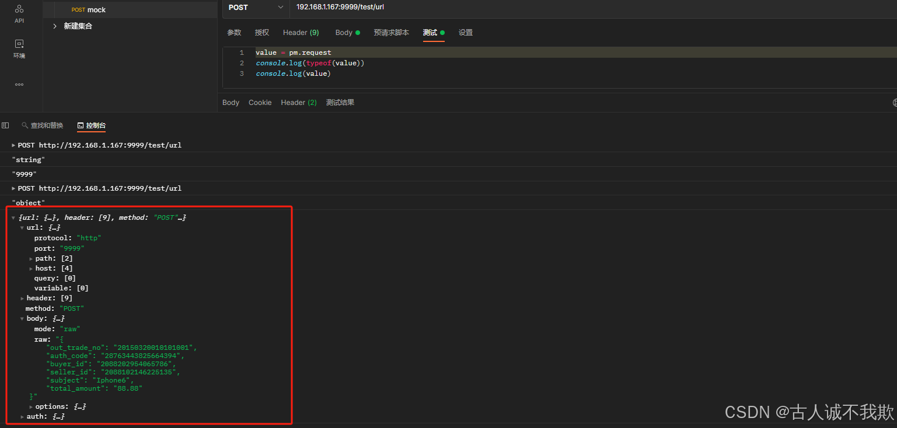Image resolution: width=897 pixels, height=428 pixels.
Task: Click script line 1 value = pm.request
Action: click(x=293, y=52)
